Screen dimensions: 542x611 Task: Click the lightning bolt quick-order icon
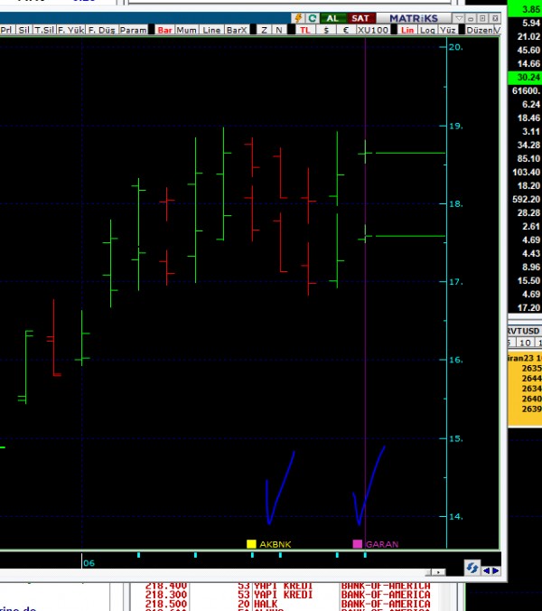click(x=298, y=18)
